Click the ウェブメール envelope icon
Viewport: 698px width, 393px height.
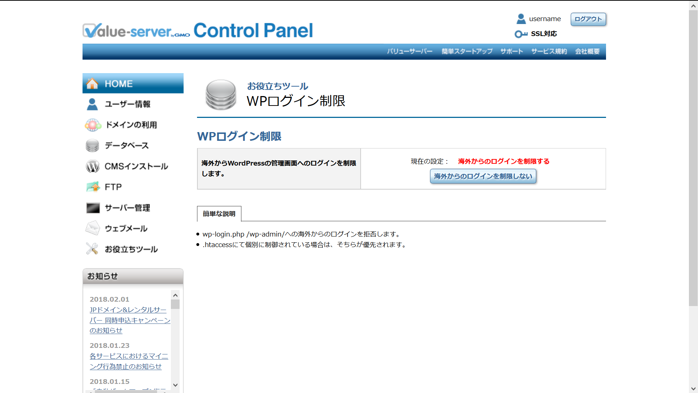tap(93, 229)
